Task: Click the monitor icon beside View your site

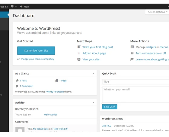Action: [79, 59]
